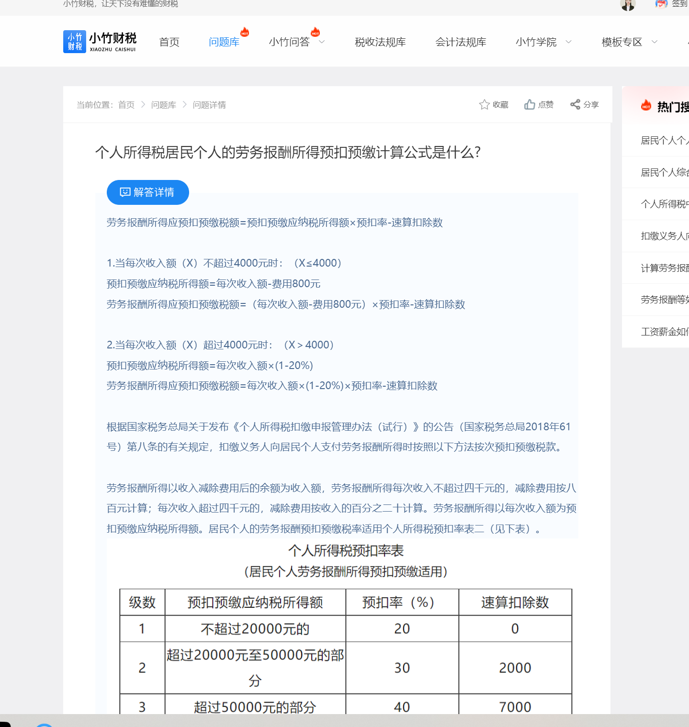The image size is (689, 727).
Task: Click 首页 in the breadcrumb
Action: click(126, 105)
